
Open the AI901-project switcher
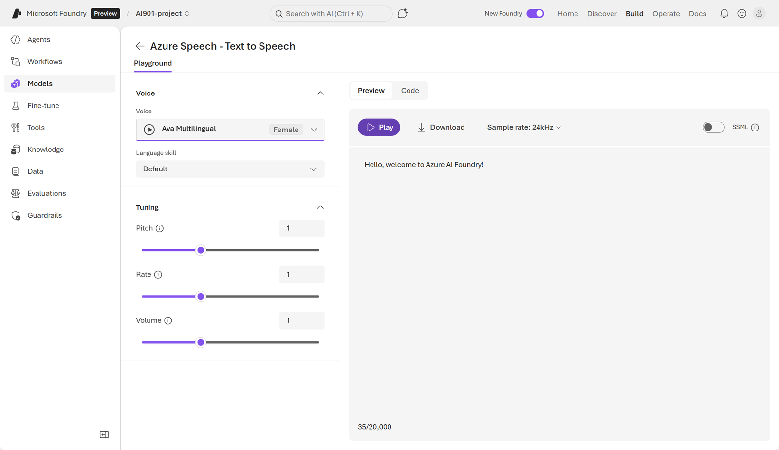(162, 13)
